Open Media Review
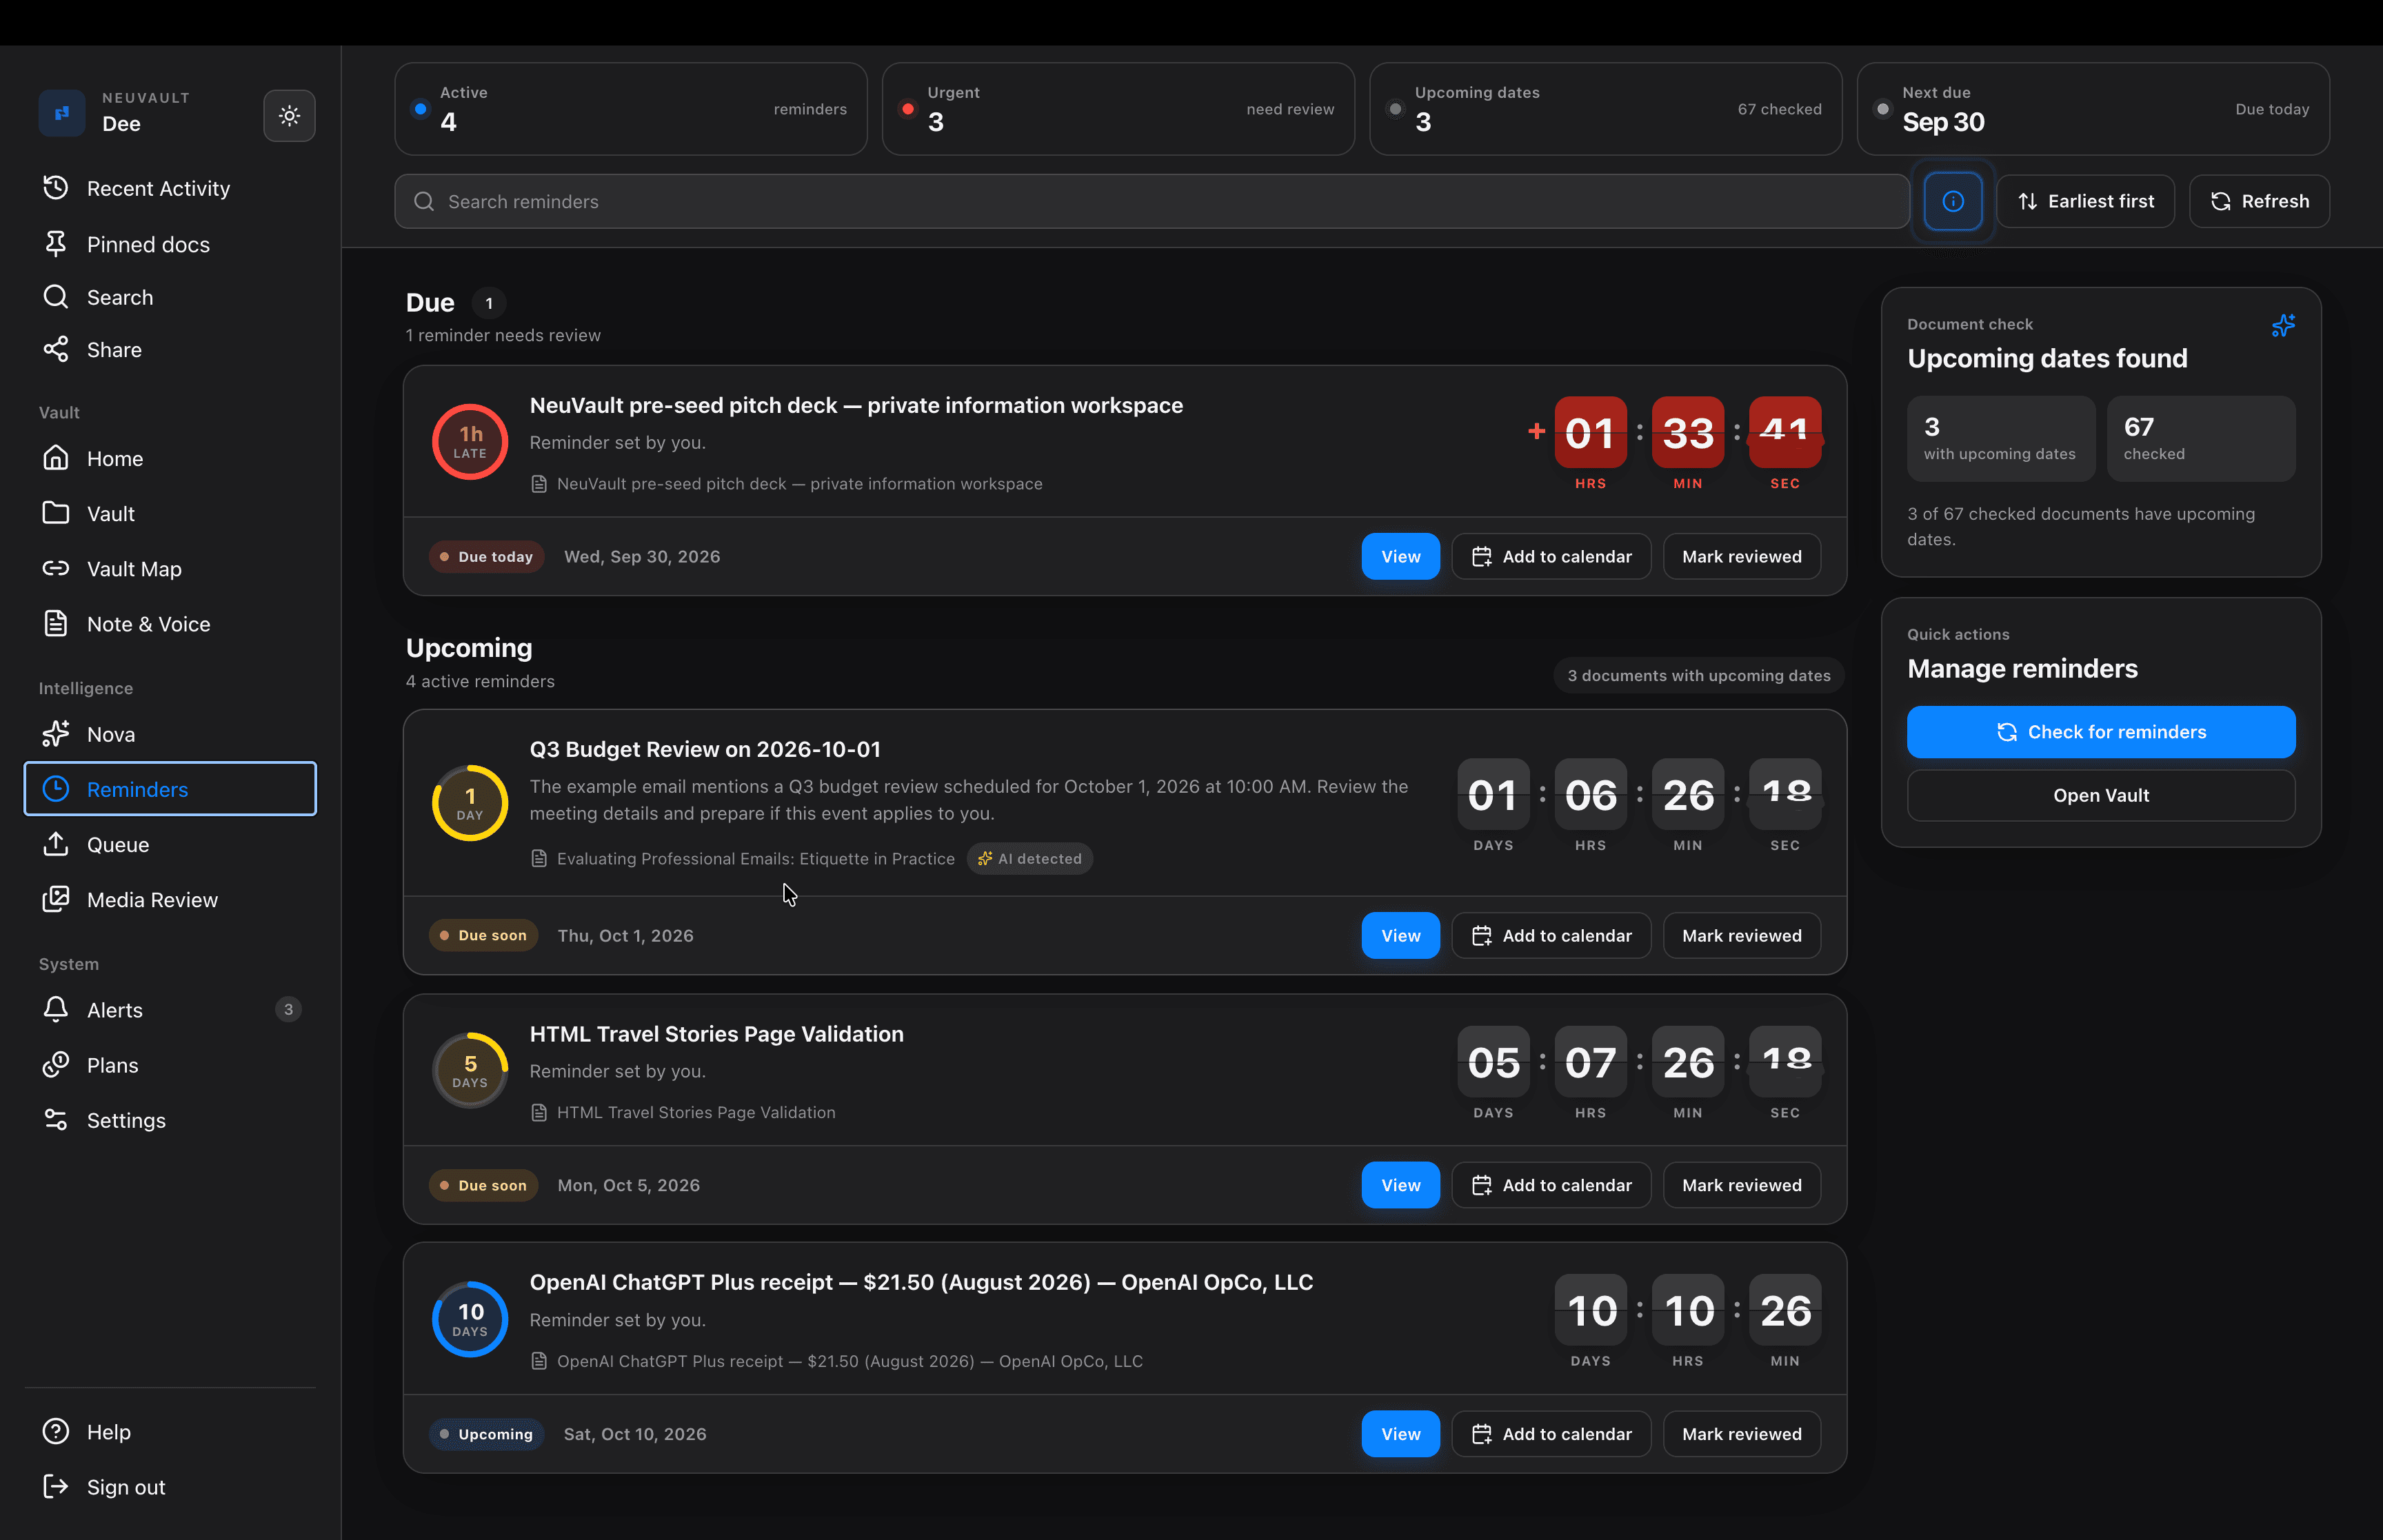Screen dimensions: 2383x1540 click(x=170, y=899)
